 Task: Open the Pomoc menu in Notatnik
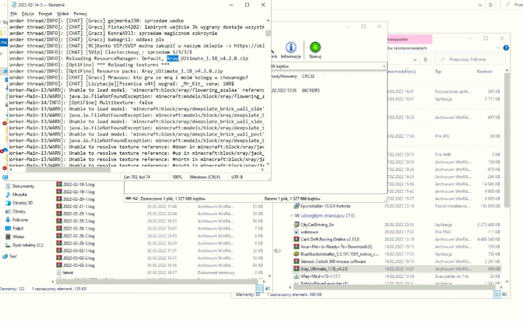point(80,14)
